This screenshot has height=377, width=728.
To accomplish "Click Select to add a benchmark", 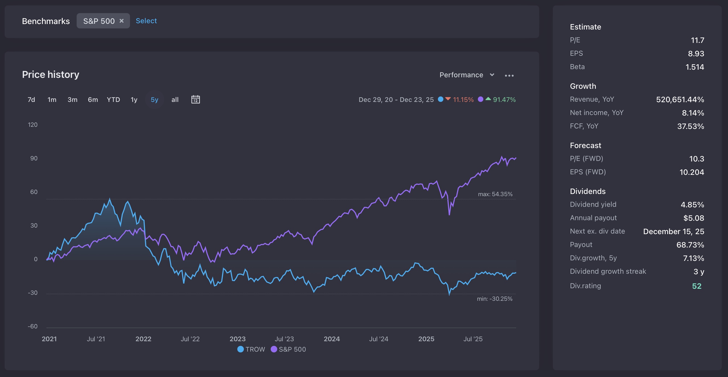I will (x=146, y=21).
